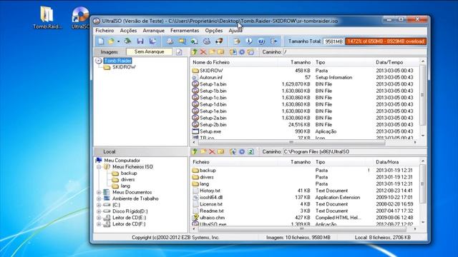This screenshot has width=458, height=257.
Task: Select ultraiso.chm in local list
Action: [212, 218]
